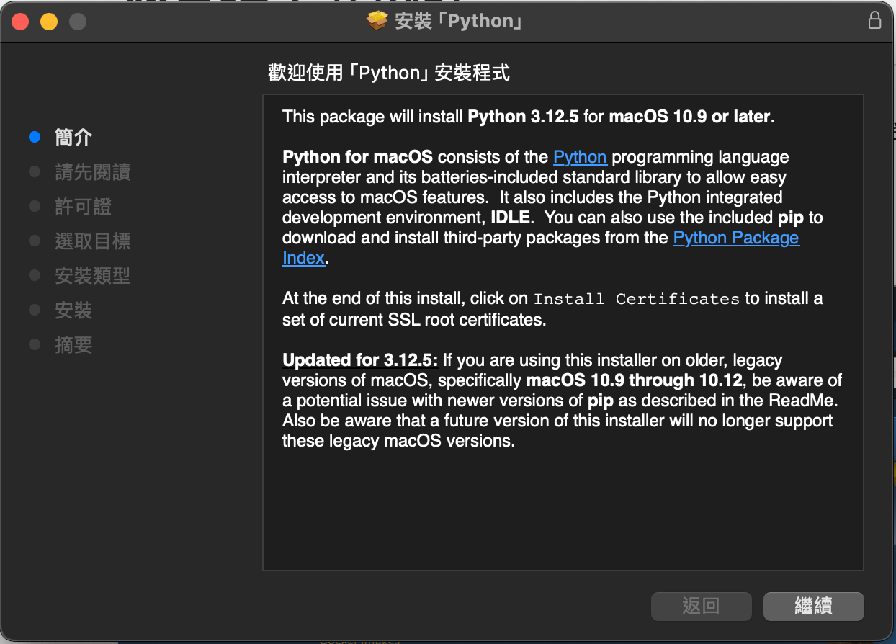Viewport: 896px width, 644px height.
Task: Select the 簡介 step in sidebar
Action: click(x=73, y=137)
